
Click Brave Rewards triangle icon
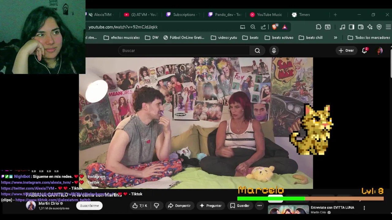pyautogui.click(x=285, y=27)
